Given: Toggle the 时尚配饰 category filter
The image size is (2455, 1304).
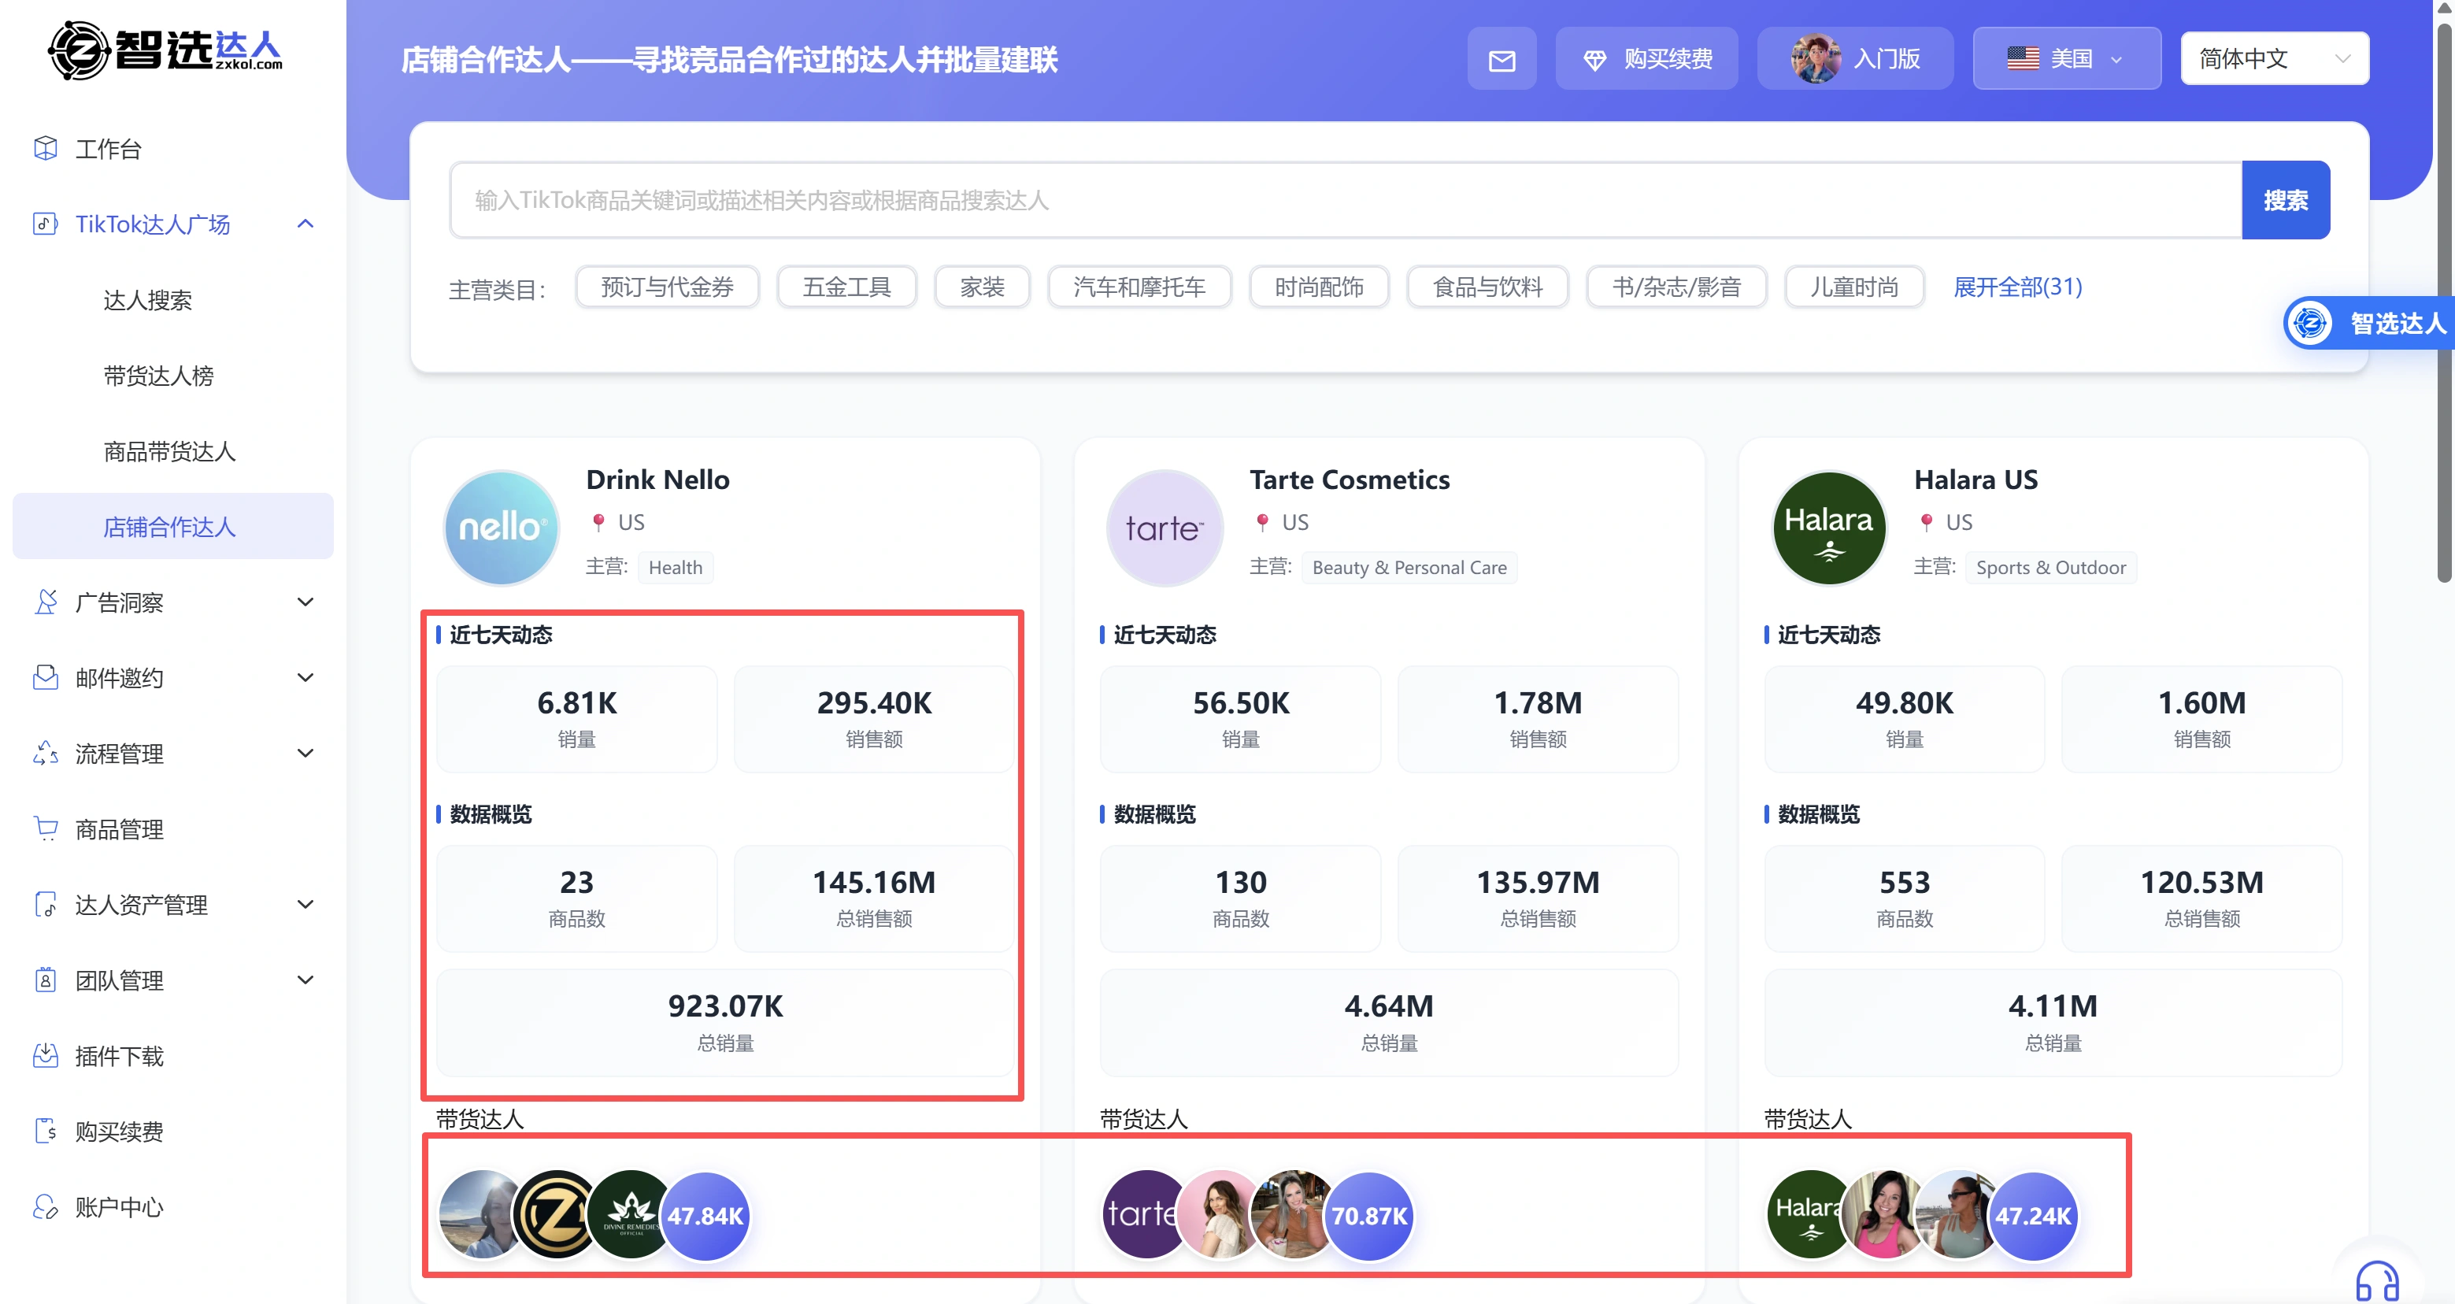Looking at the screenshot, I should point(1319,287).
